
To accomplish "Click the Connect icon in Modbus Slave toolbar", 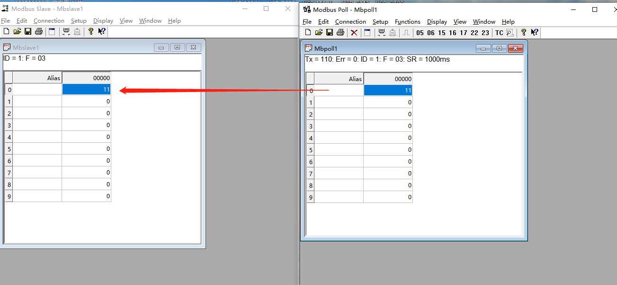I will click(x=66, y=32).
